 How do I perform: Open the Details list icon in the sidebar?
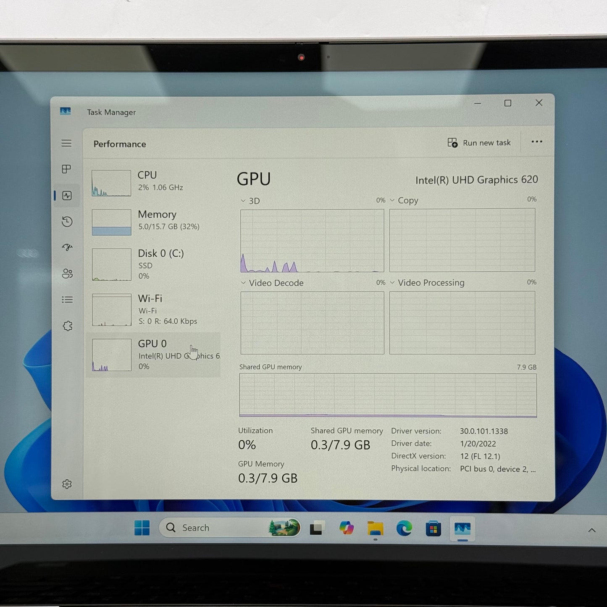click(x=67, y=300)
